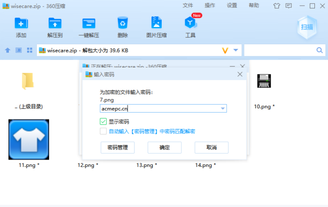
Task: Close the 输入密码 password dialog
Action: (240, 74)
